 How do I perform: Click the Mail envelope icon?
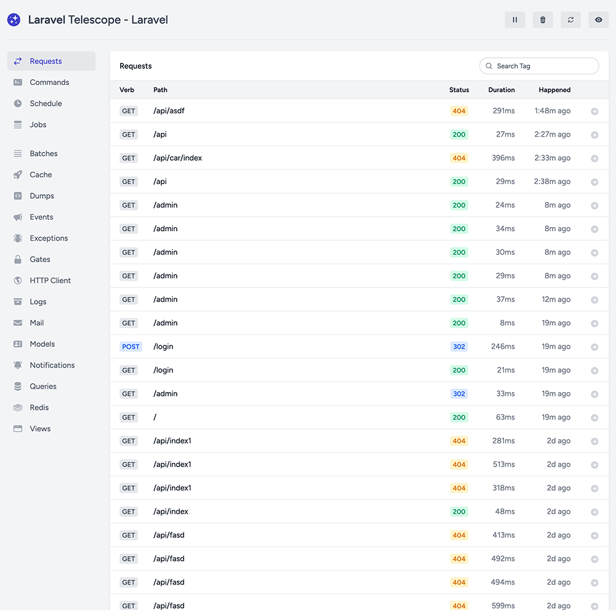[18, 323]
